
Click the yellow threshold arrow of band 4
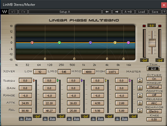(x=106, y=80)
